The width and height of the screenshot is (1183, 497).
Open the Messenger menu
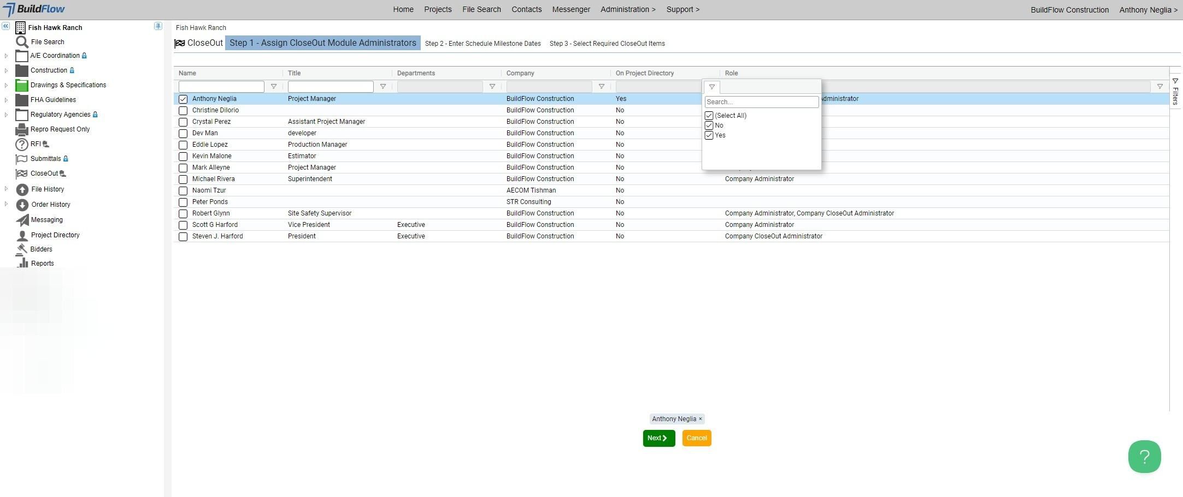click(x=571, y=9)
